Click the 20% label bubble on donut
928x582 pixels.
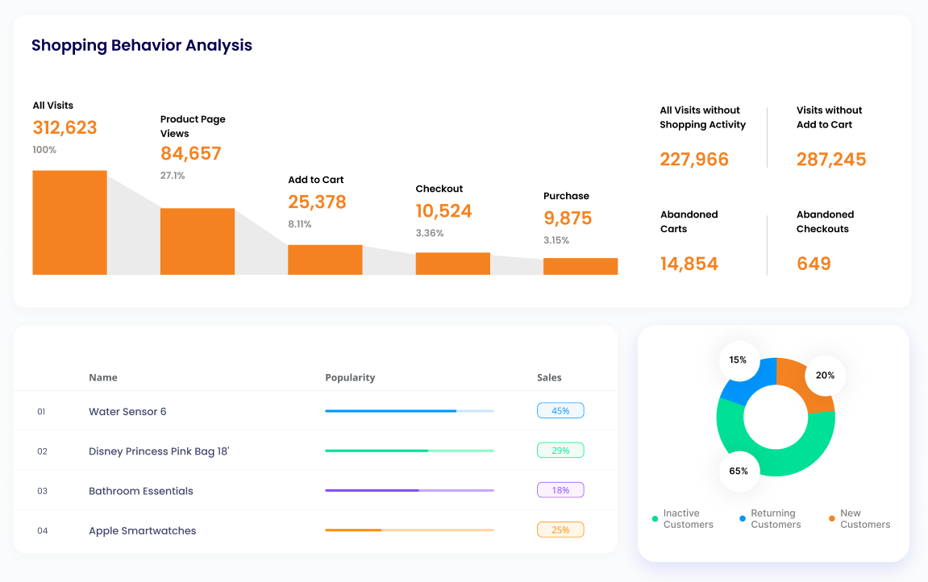pos(824,374)
